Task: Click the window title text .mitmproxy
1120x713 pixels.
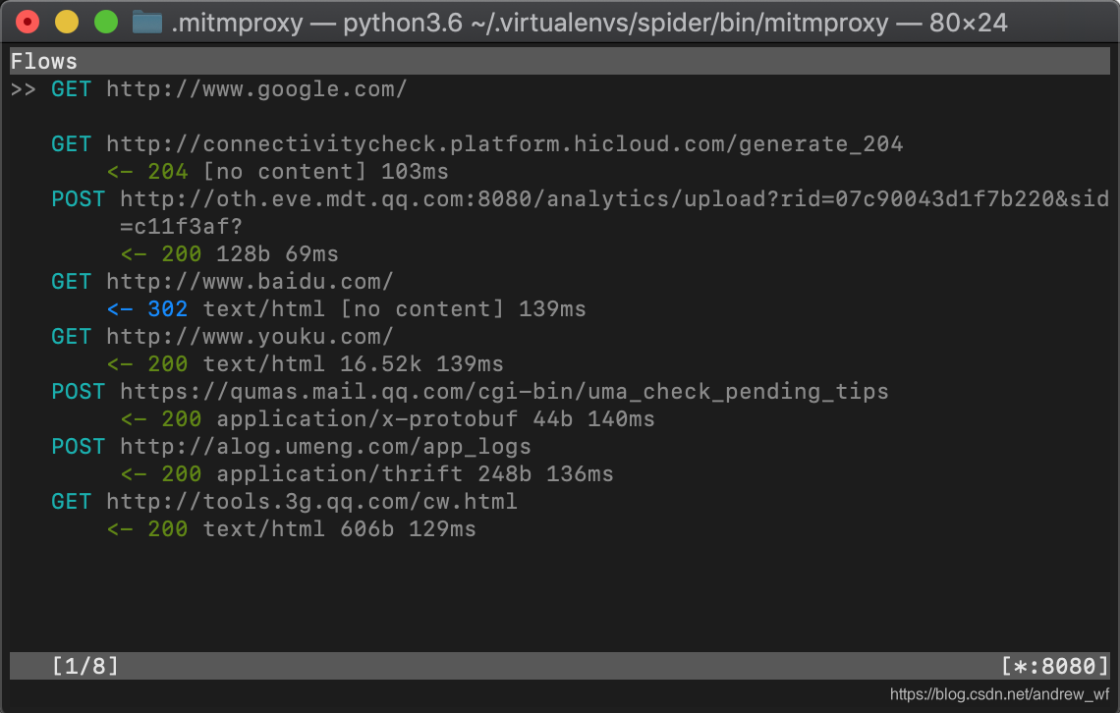Action: point(237,23)
